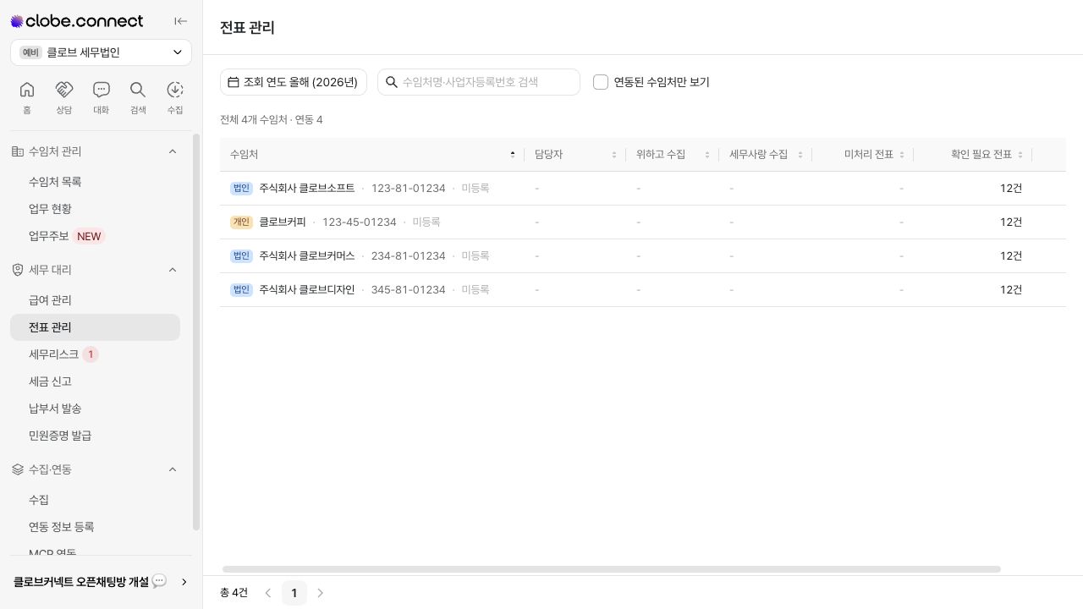Image resolution: width=1083 pixels, height=609 pixels.
Task: Open the 클로브 세무법인 workspace dropdown
Action: (x=101, y=52)
